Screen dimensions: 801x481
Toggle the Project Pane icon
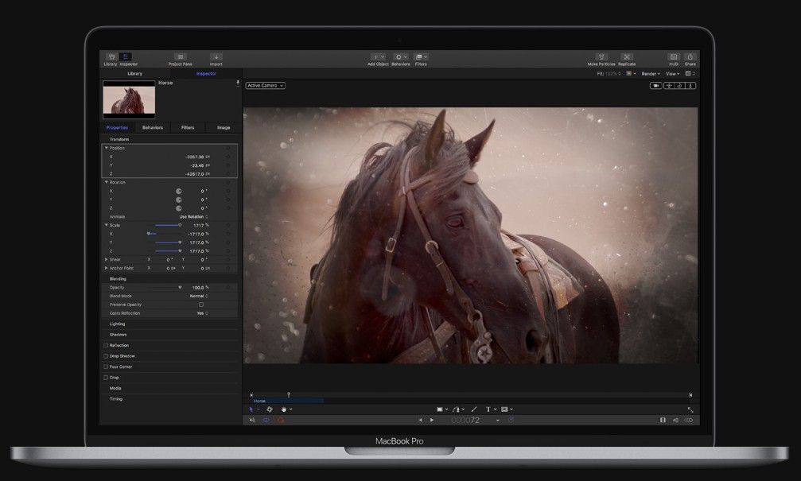(180, 56)
